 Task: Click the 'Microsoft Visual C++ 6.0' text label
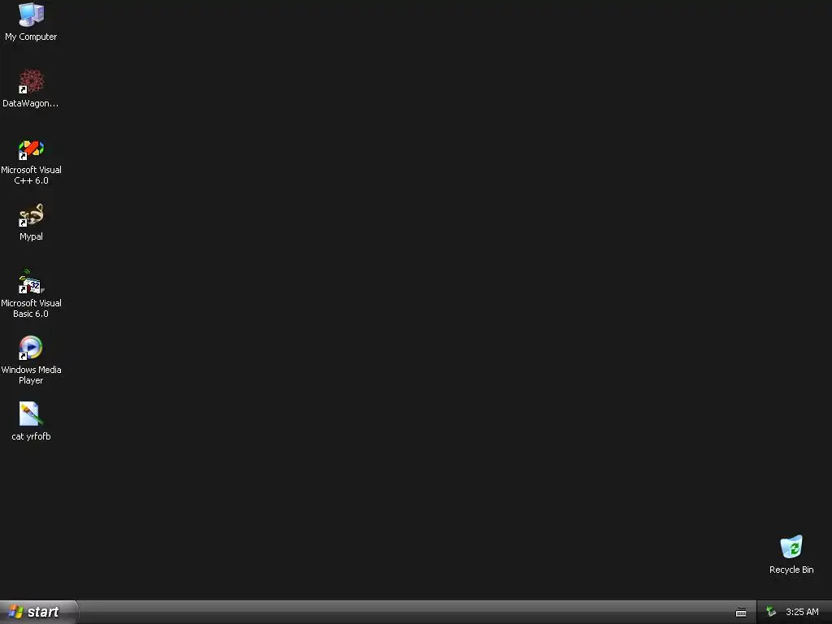31,175
